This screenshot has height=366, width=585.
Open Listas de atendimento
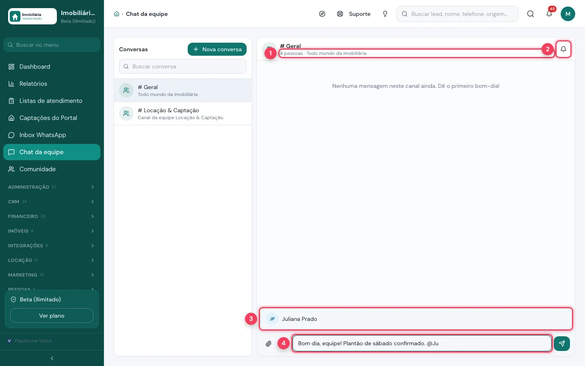click(52, 101)
